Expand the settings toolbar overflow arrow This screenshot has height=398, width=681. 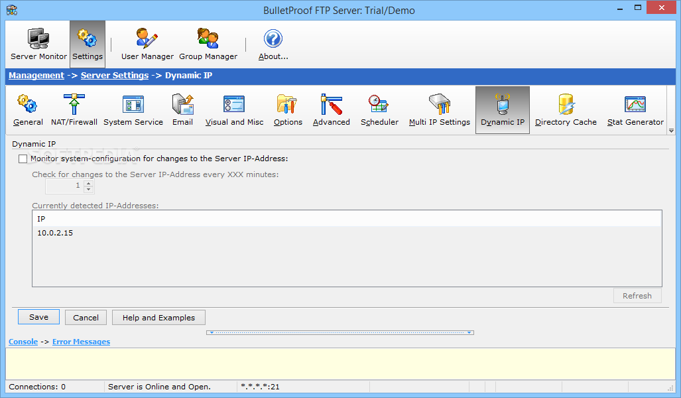point(671,131)
